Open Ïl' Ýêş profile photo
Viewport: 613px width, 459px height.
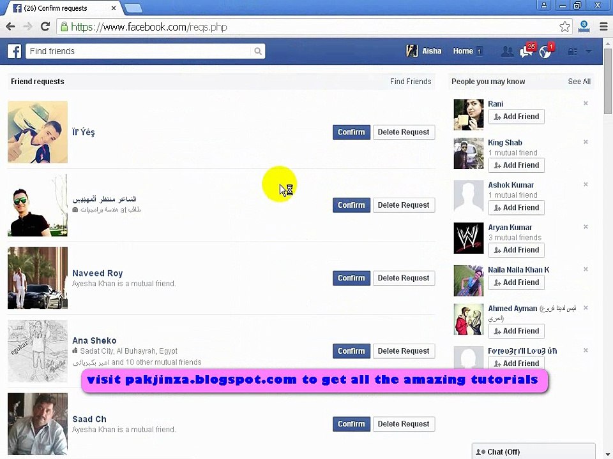tap(38, 133)
